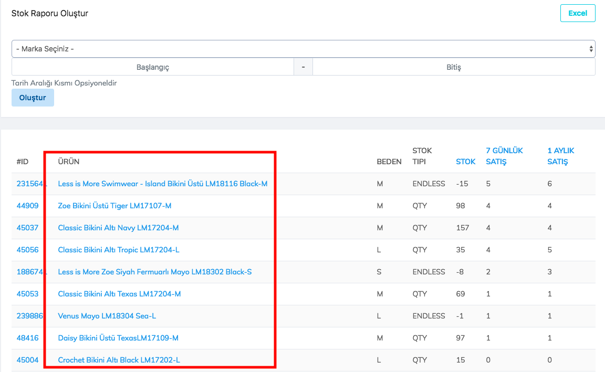Screen dimensions: 605x372
Task: Open Venus Mayo LM18304 Sea-L
Action: pyautogui.click(x=107, y=316)
